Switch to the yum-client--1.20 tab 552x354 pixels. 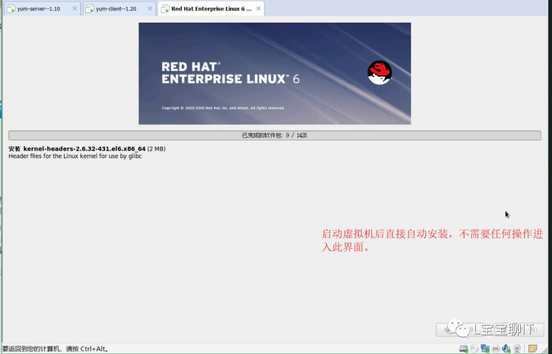pos(120,9)
